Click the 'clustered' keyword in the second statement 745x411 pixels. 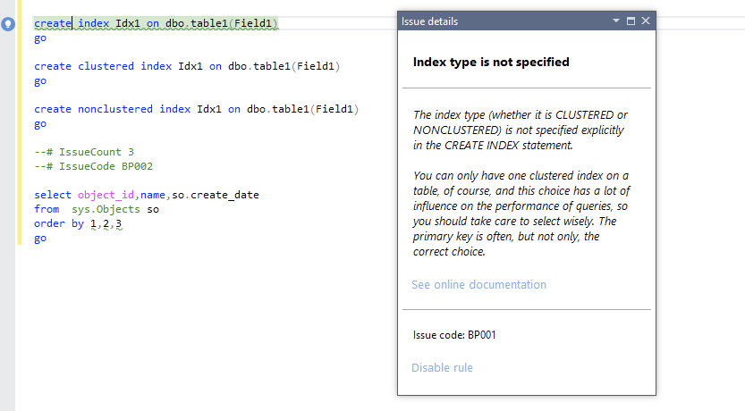106,66
